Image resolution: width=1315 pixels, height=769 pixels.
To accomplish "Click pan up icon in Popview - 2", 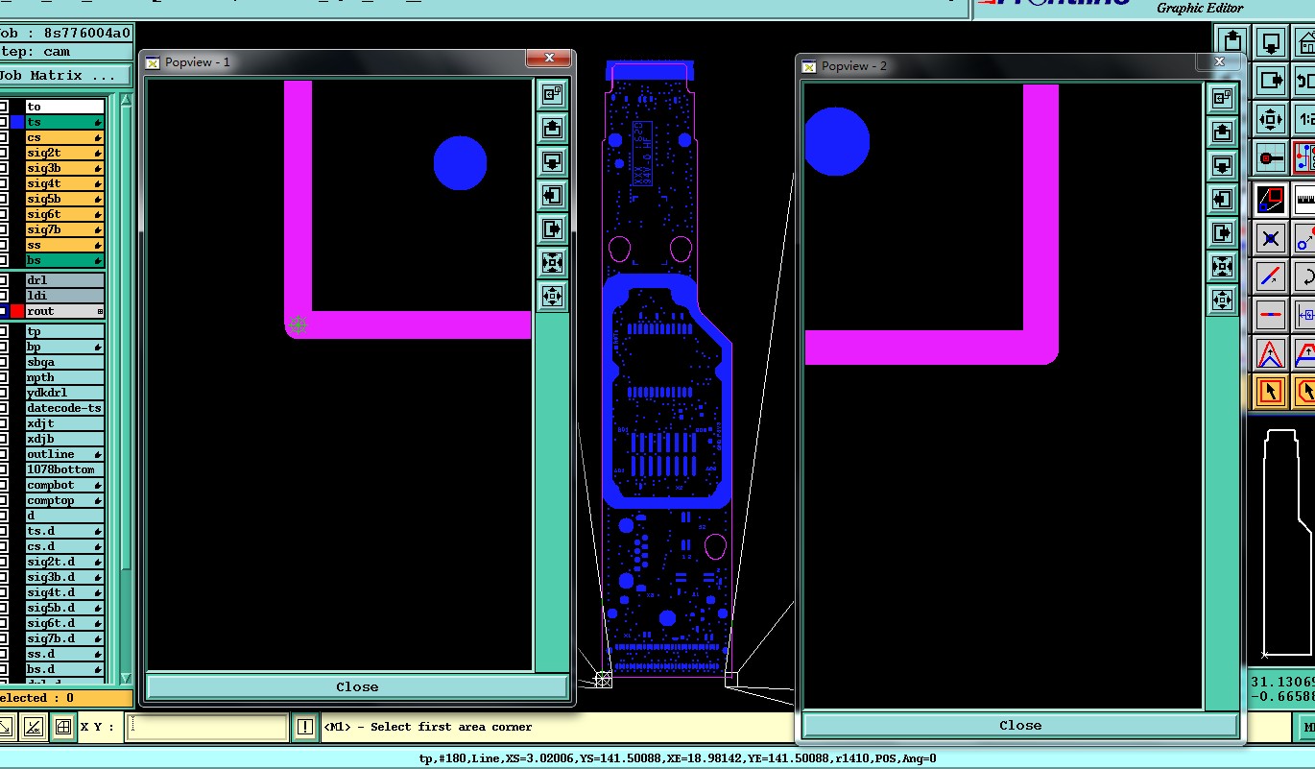I will [x=1222, y=132].
